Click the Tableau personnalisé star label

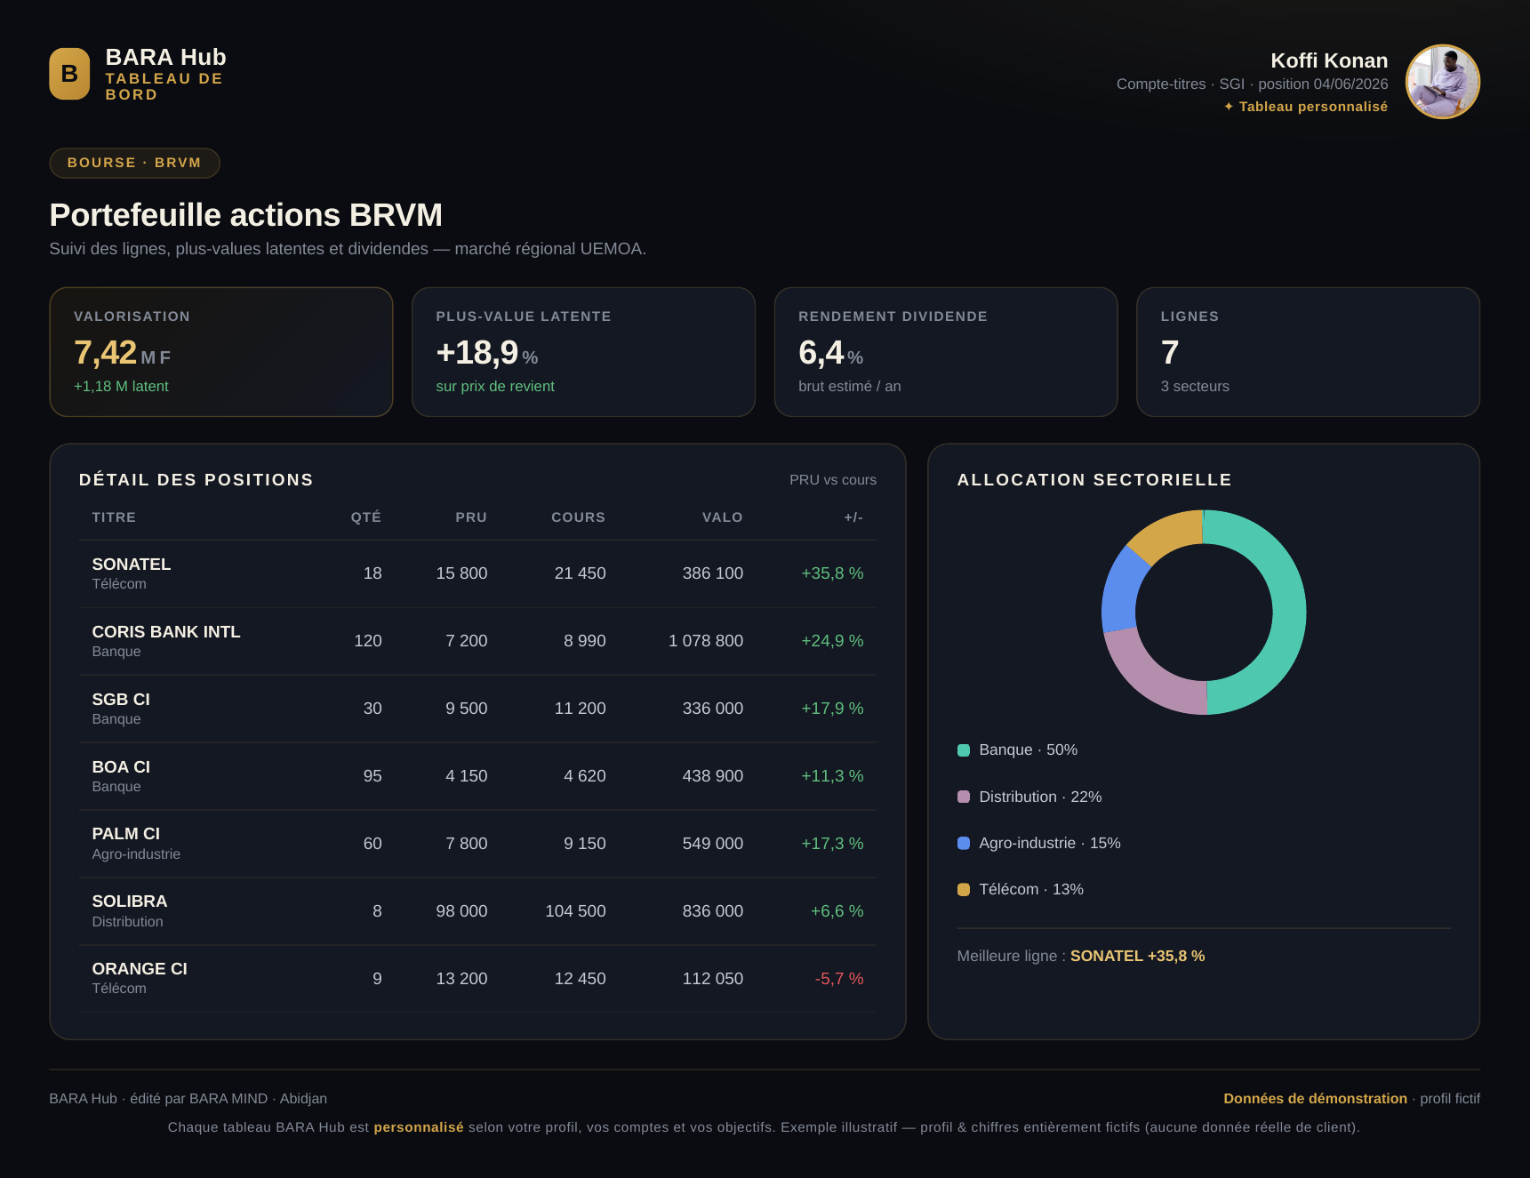coord(1305,107)
